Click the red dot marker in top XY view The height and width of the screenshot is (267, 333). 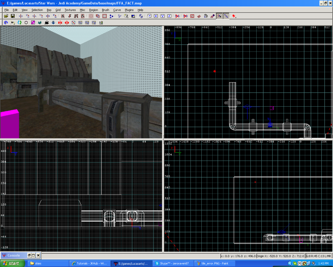(x=215, y=71)
